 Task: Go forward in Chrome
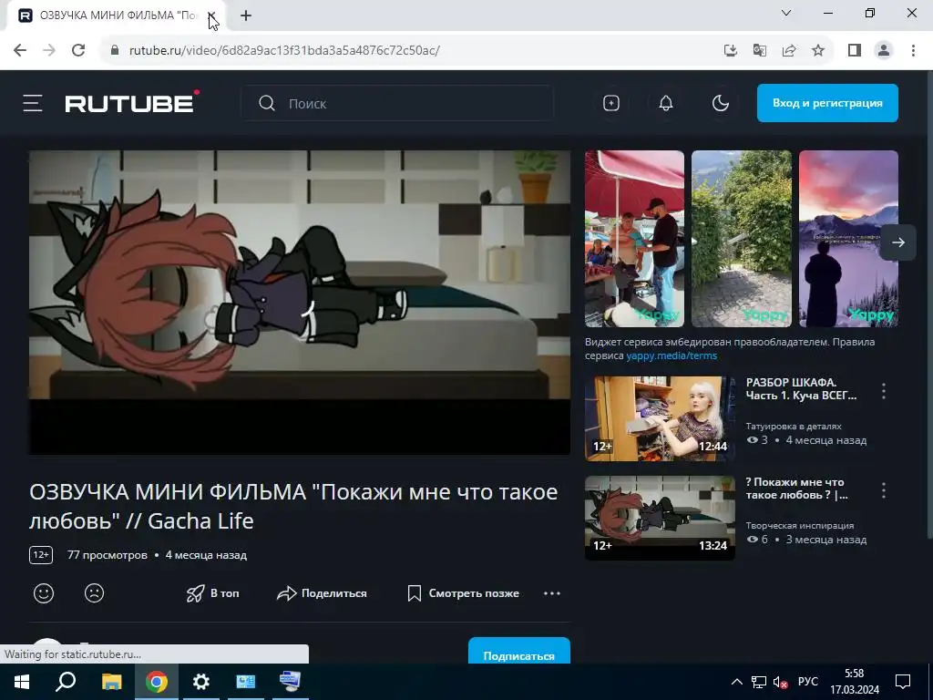tap(49, 50)
